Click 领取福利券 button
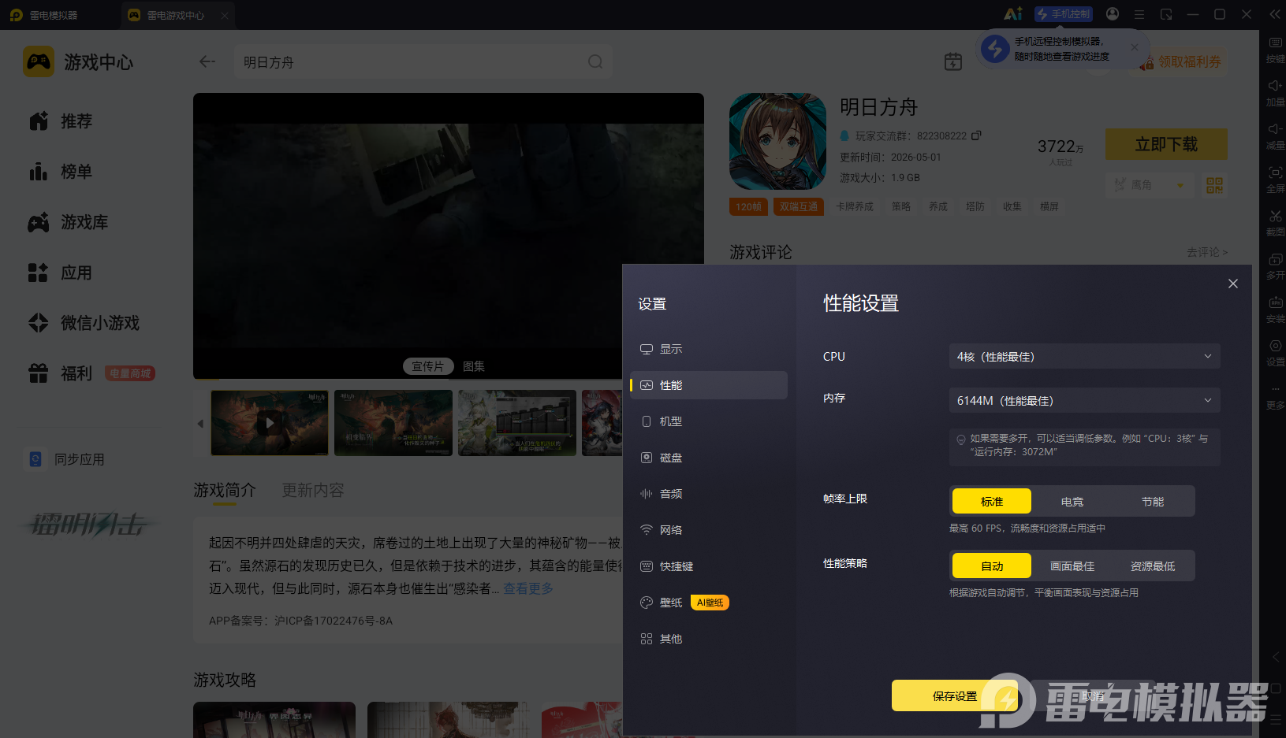 tap(1181, 61)
